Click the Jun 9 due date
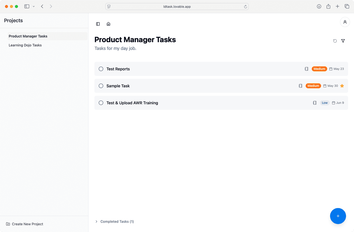 coord(340,103)
